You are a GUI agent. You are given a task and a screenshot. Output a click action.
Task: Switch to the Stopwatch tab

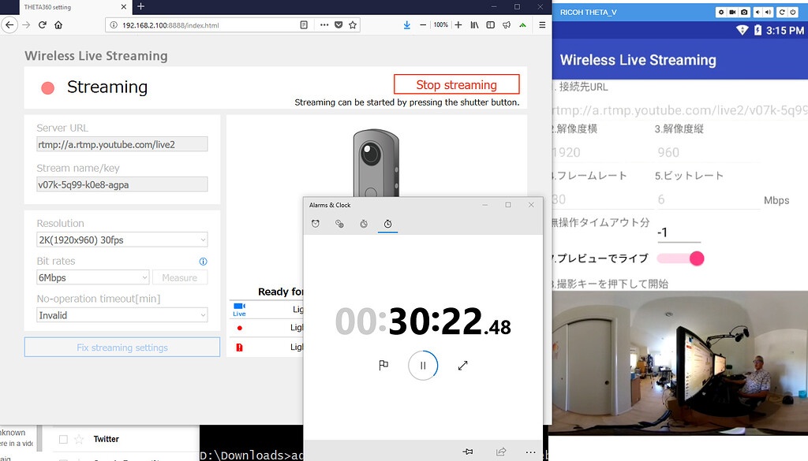click(388, 223)
